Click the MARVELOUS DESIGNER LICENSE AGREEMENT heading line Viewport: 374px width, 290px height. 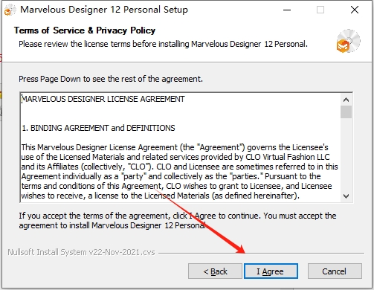coord(103,99)
